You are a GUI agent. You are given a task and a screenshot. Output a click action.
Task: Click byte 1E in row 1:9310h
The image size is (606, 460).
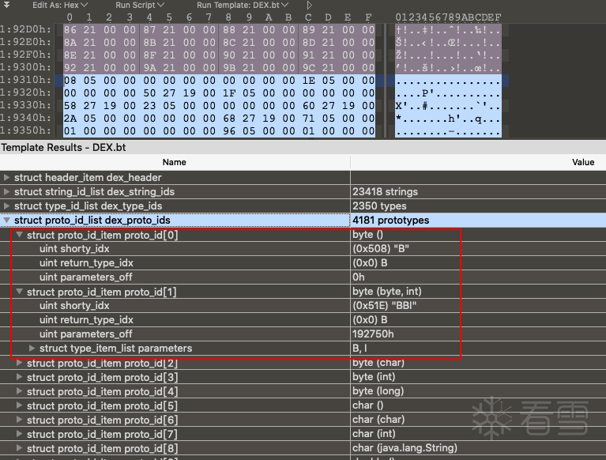[308, 81]
